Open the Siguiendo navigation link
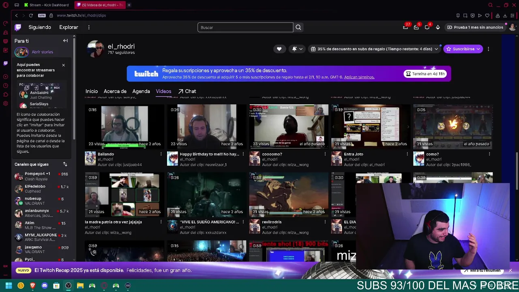This screenshot has height=292, width=519. 40,27
